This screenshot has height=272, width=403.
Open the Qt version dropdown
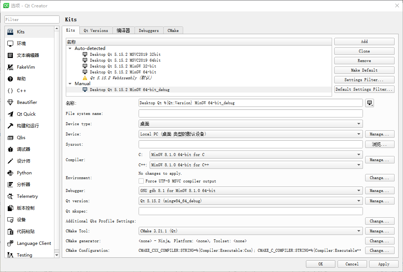(x=251, y=201)
